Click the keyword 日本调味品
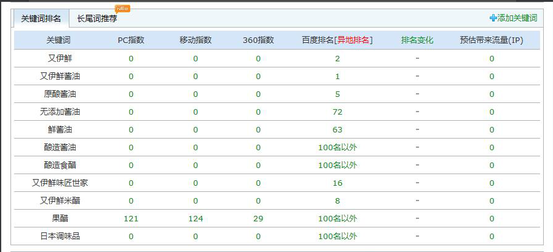This screenshot has height=252, width=553. [58, 237]
